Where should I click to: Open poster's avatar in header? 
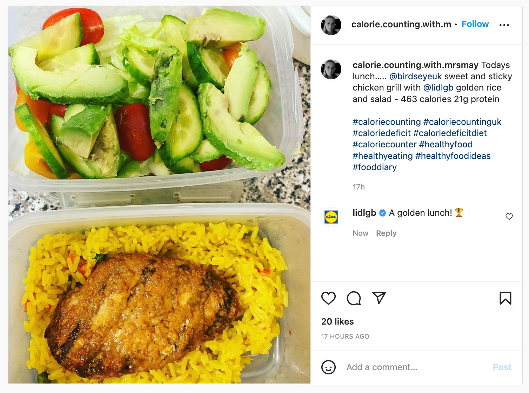331,25
